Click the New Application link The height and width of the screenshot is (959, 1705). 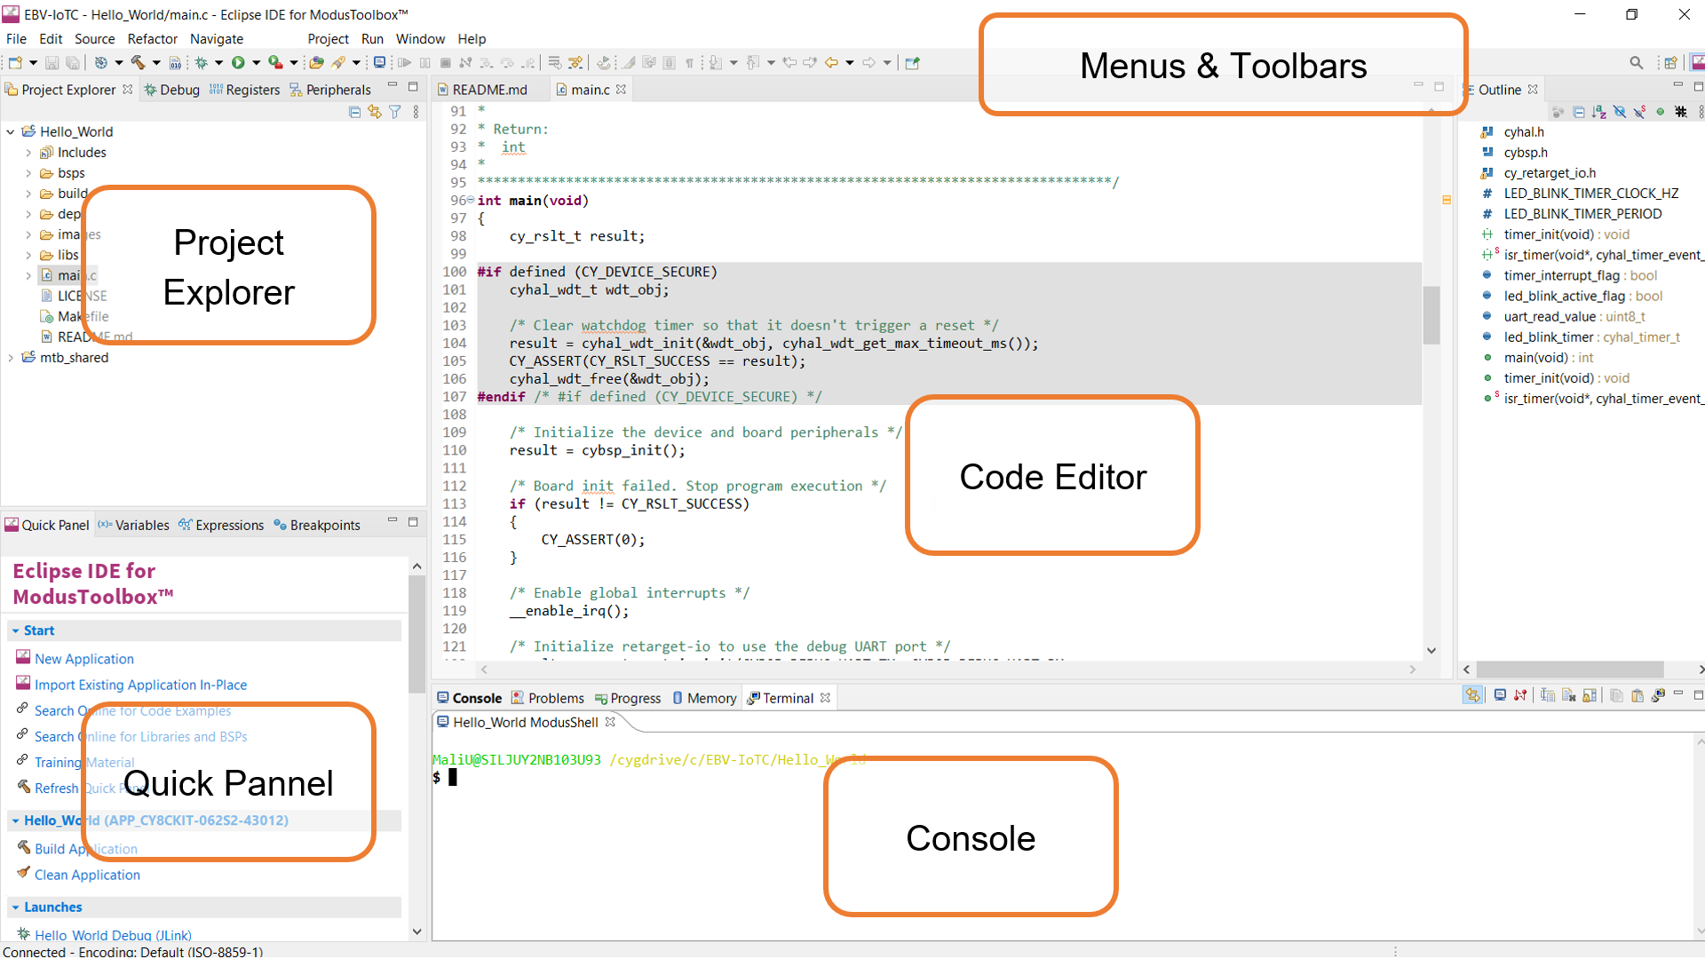pyautogui.click(x=84, y=659)
